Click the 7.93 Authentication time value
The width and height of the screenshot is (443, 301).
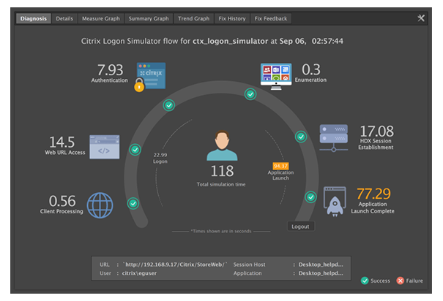pos(110,70)
